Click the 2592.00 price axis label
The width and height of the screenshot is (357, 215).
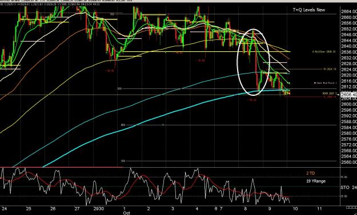(349, 116)
